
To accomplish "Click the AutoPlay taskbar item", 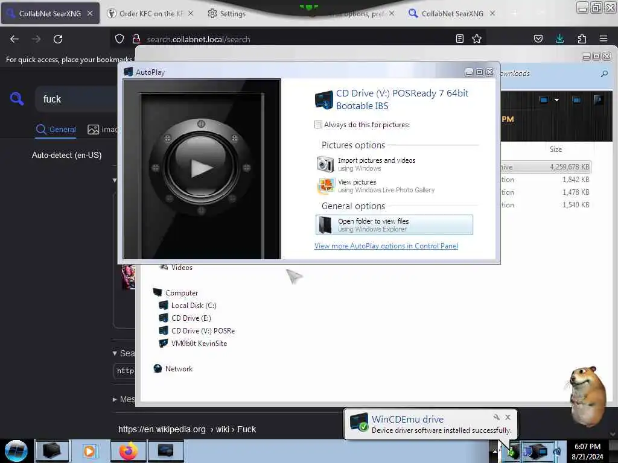I will pyautogui.click(x=165, y=451).
